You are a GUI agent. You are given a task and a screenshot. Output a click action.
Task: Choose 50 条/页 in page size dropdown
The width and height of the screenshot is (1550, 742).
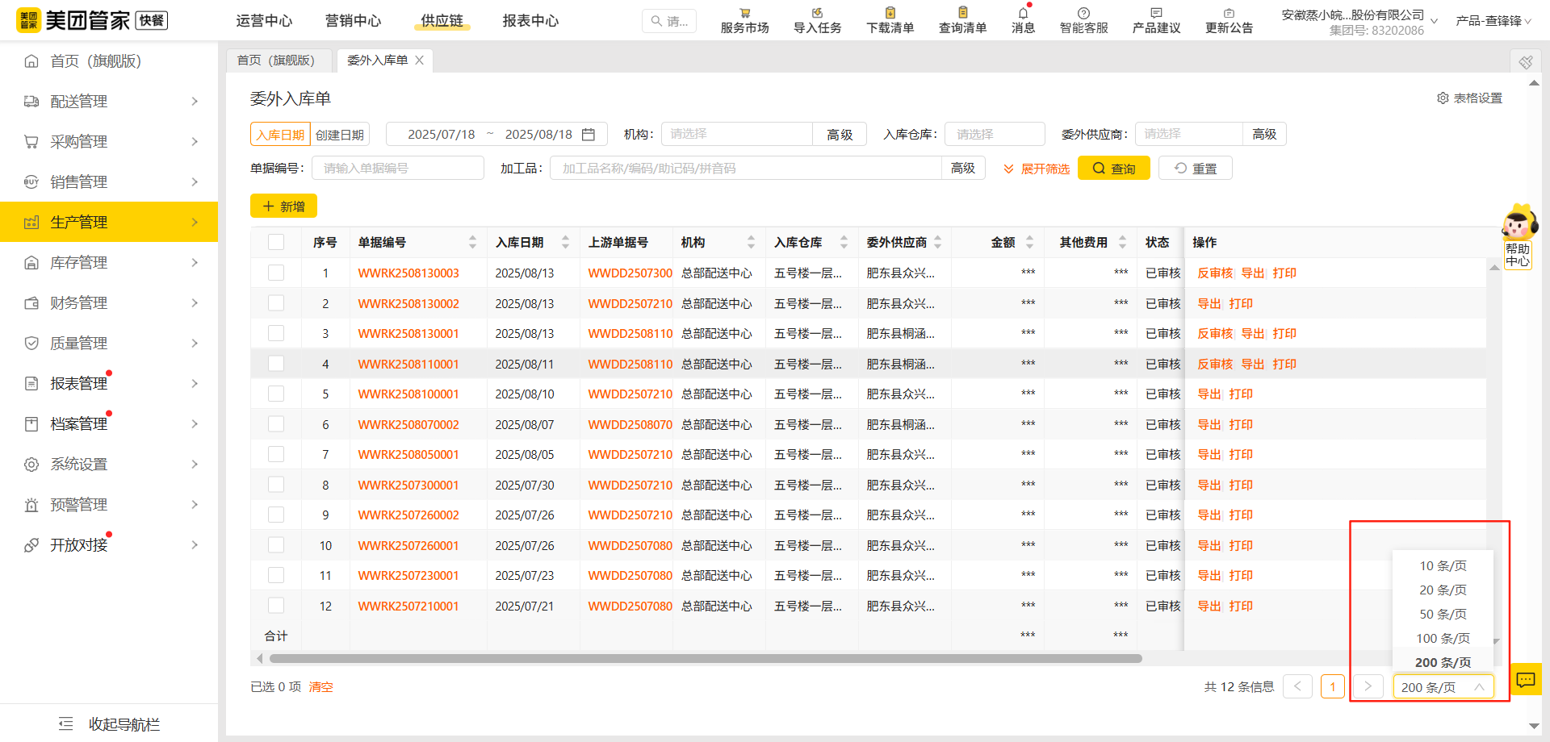click(x=1442, y=614)
